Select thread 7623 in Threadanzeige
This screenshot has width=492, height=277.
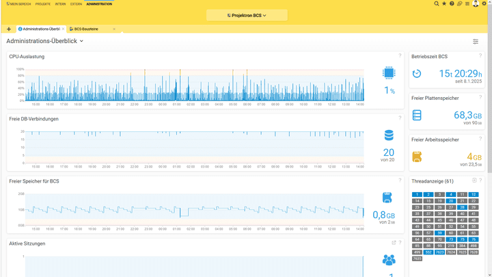(439, 252)
